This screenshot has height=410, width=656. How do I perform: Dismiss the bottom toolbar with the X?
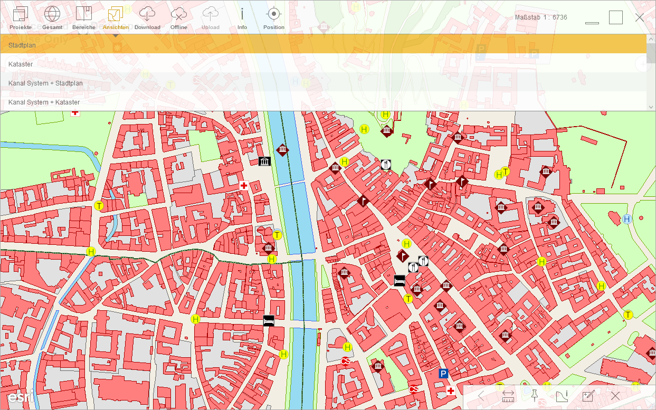click(615, 395)
